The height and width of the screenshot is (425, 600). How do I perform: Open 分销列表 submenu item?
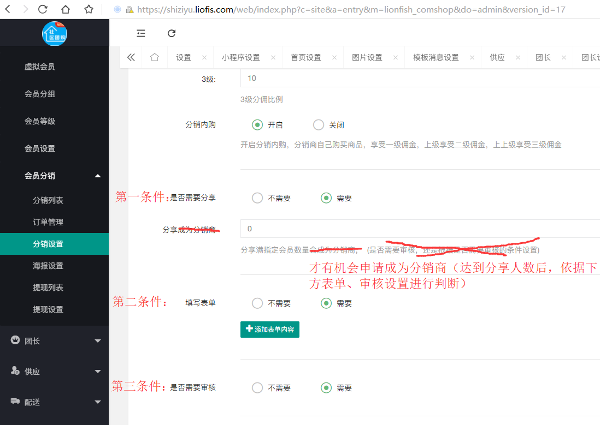coord(48,200)
